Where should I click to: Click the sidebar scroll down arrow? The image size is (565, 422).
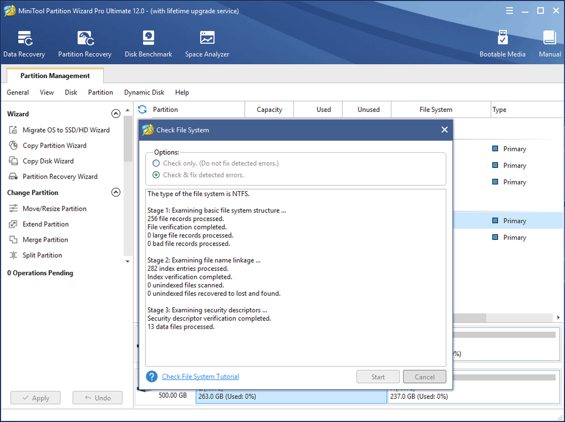click(x=128, y=261)
